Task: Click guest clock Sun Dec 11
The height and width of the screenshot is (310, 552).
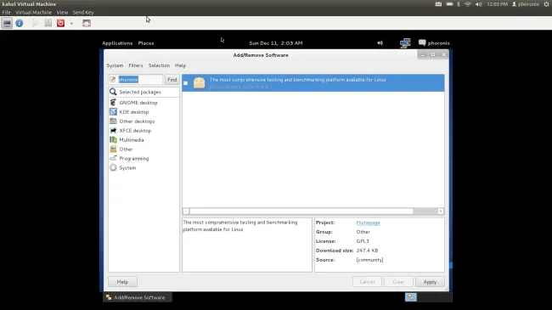Action: (x=276, y=43)
